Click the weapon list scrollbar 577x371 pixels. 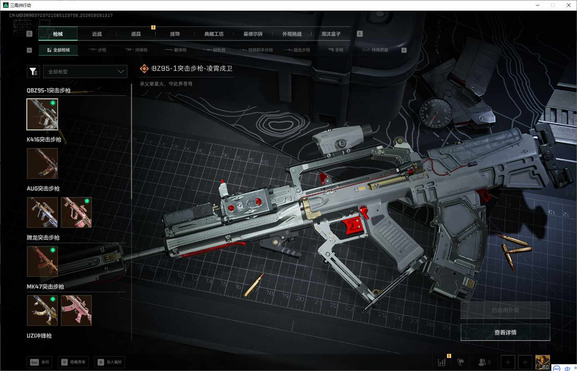tap(132, 141)
